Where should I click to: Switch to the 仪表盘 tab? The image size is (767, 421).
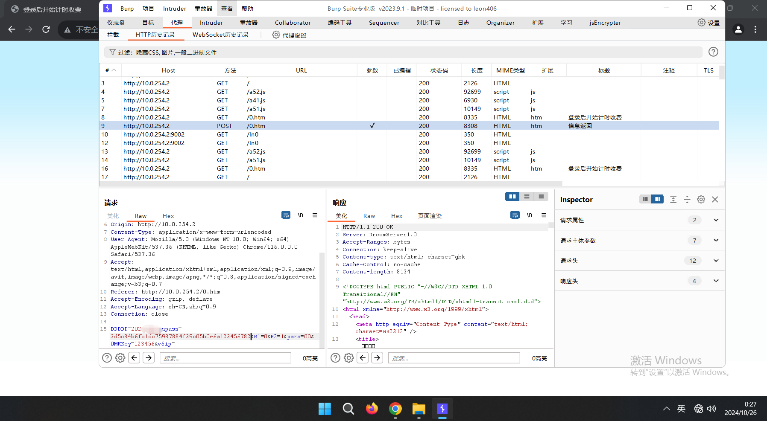pyautogui.click(x=116, y=23)
